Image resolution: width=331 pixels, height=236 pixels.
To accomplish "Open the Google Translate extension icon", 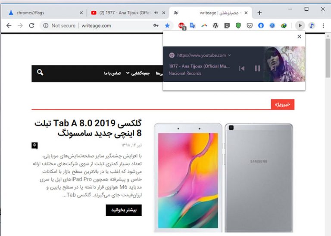I will [x=193, y=26].
